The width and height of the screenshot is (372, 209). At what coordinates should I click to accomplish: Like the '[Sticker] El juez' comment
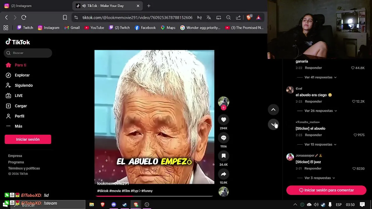click(x=354, y=168)
